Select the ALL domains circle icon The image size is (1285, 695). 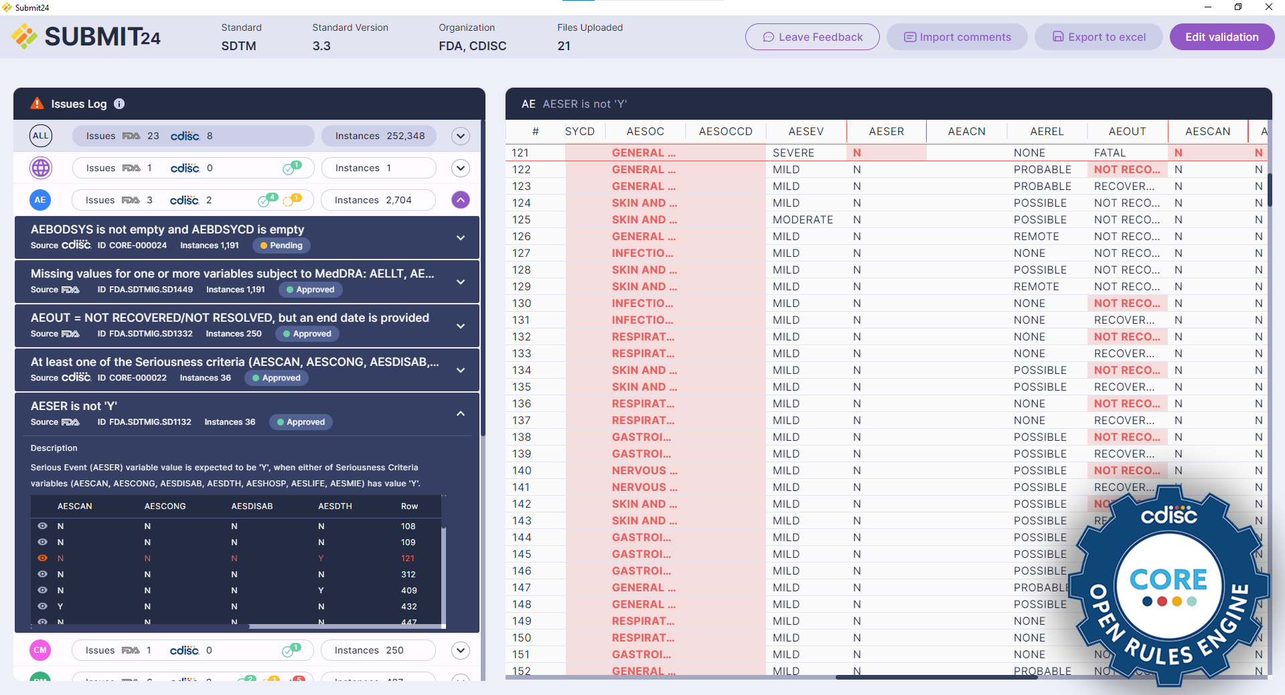[x=41, y=136]
